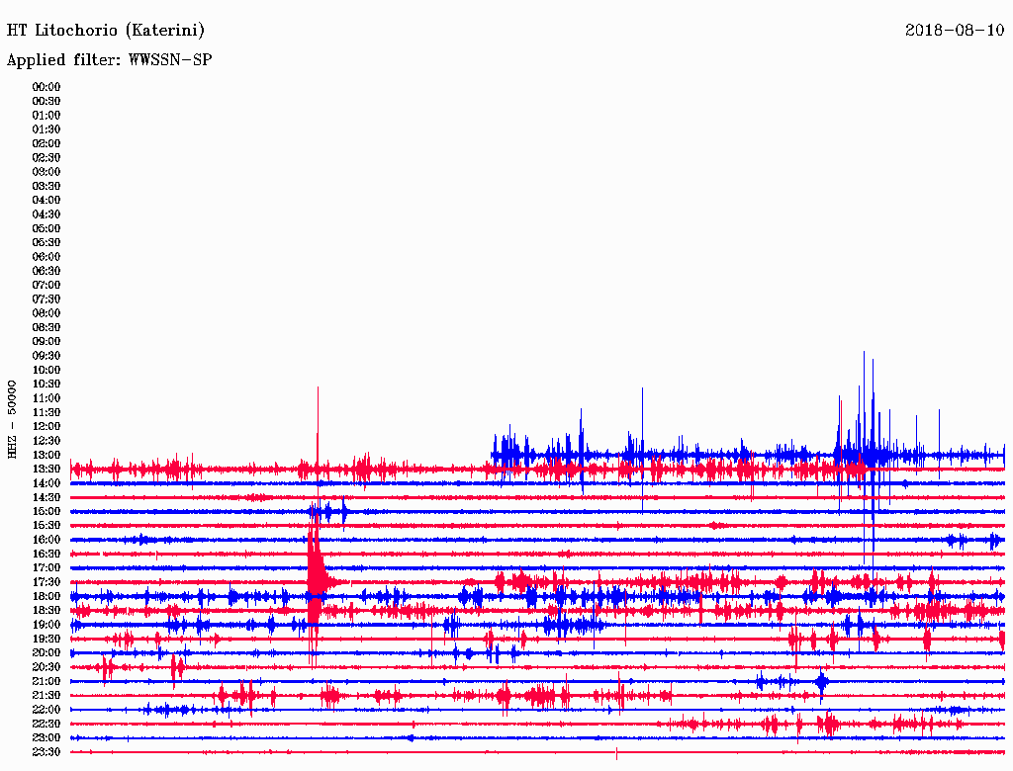
Task: Select the 09:30 time label
Action: tap(46, 356)
